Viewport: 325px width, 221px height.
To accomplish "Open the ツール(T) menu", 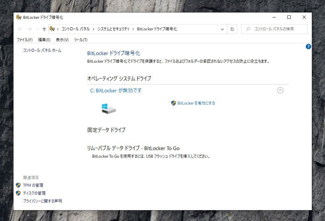I will [81, 40].
